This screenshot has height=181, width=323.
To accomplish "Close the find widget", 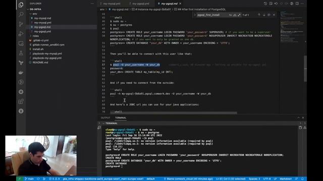I will 274,15.
